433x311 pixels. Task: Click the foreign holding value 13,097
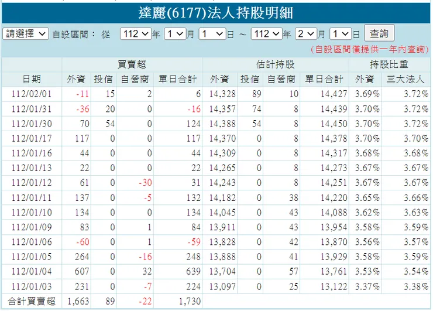point(222,286)
